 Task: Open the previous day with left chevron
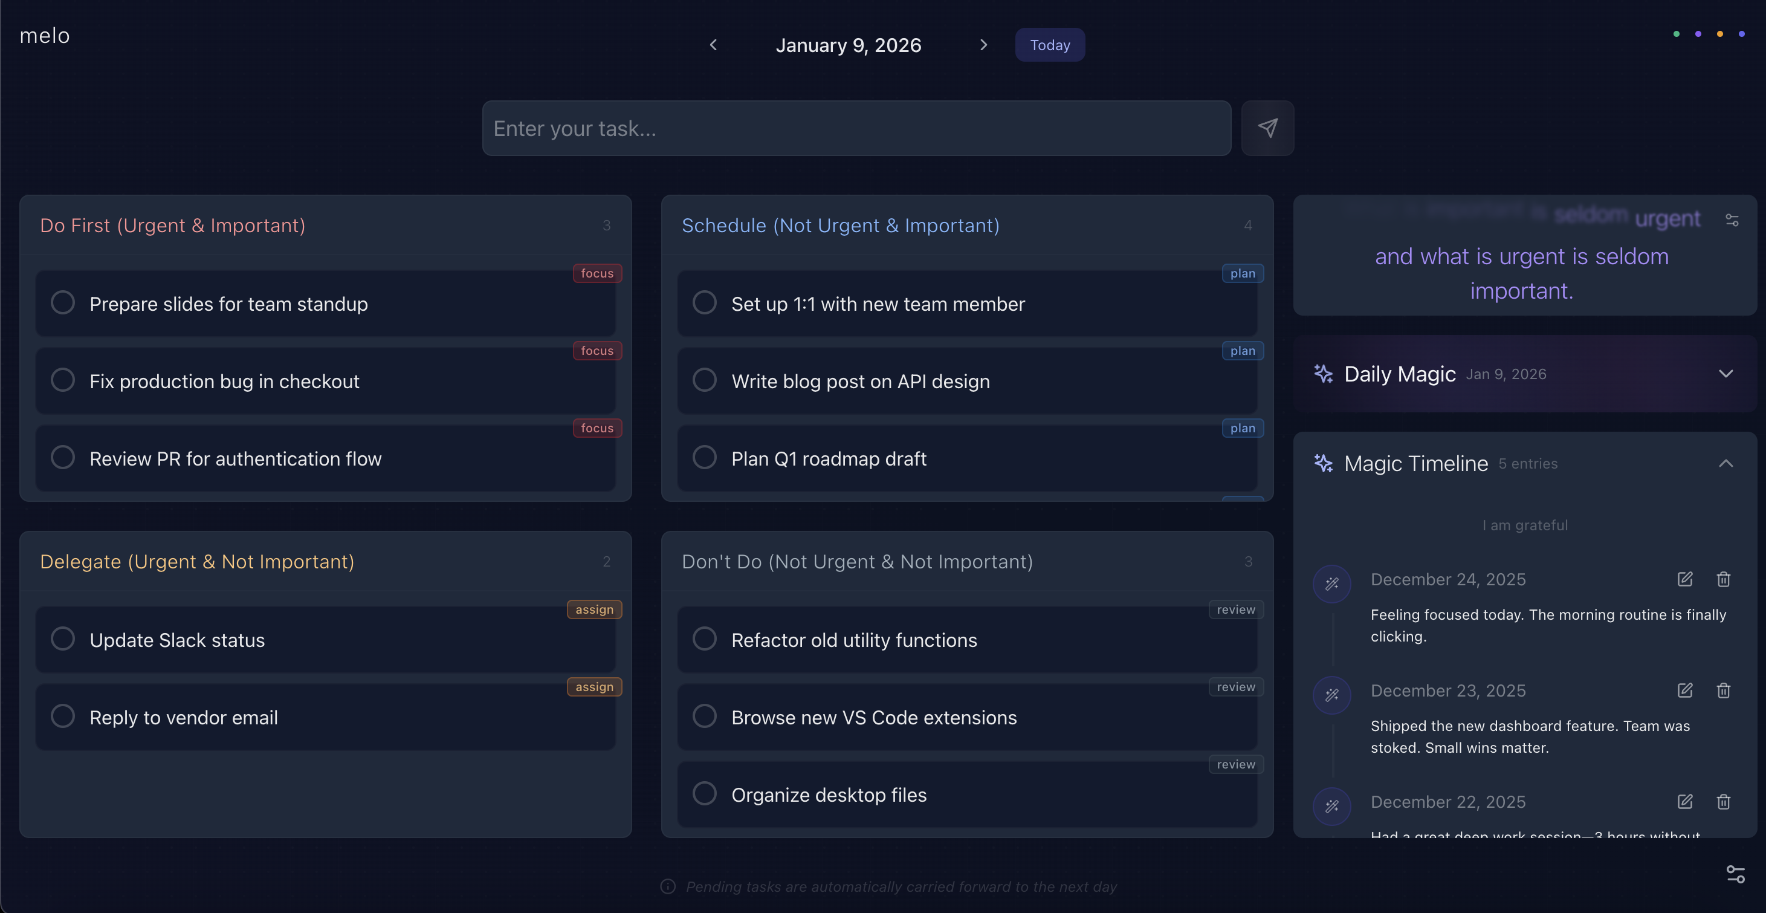[x=713, y=45]
